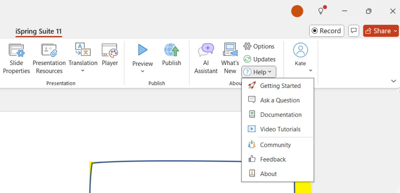Open the AI Assistant
This screenshot has height=193, width=400.
pos(206,59)
